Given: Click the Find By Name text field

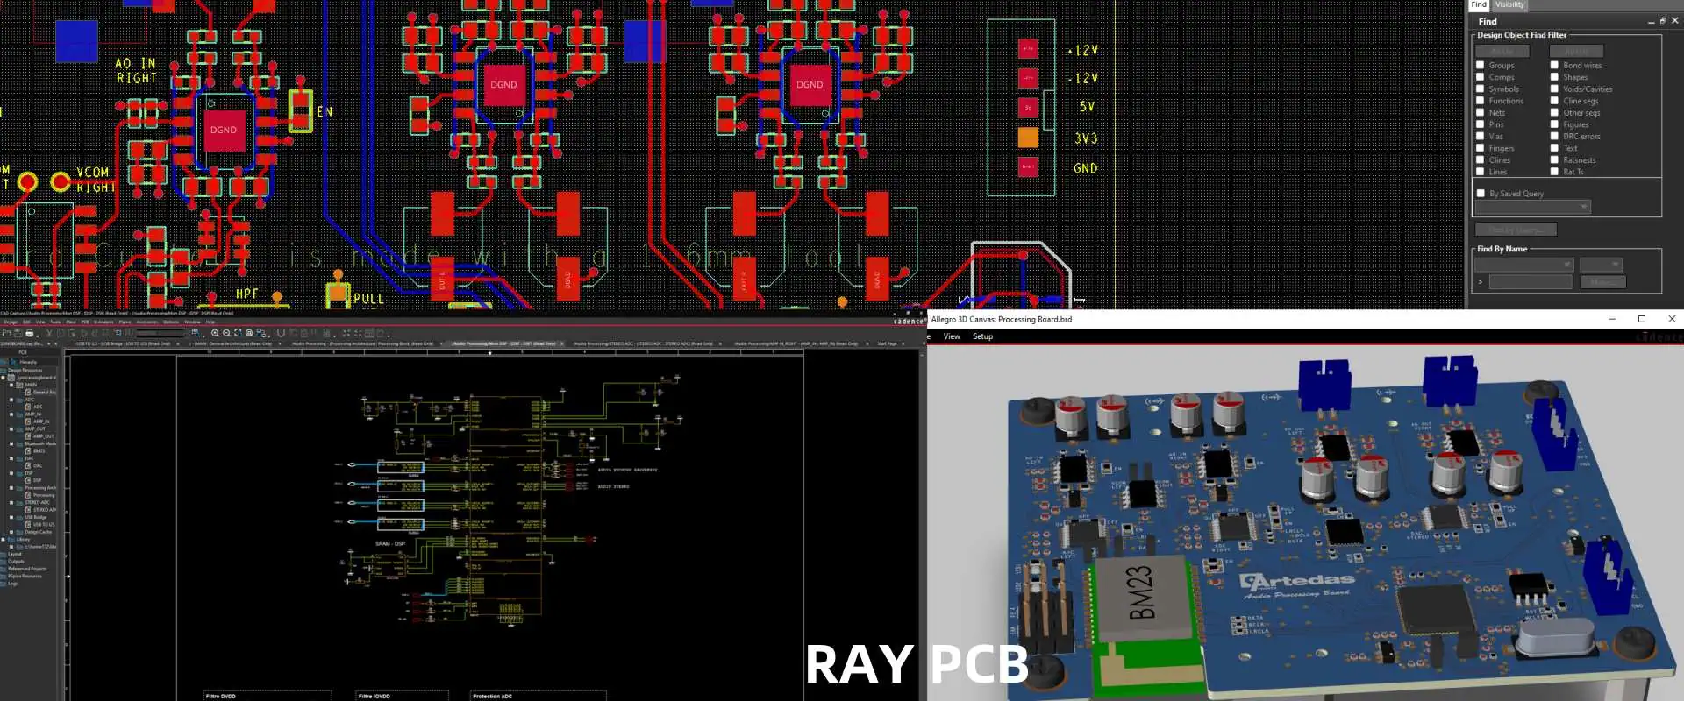Looking at the screenshot, I should click(x=1530, y=282).
